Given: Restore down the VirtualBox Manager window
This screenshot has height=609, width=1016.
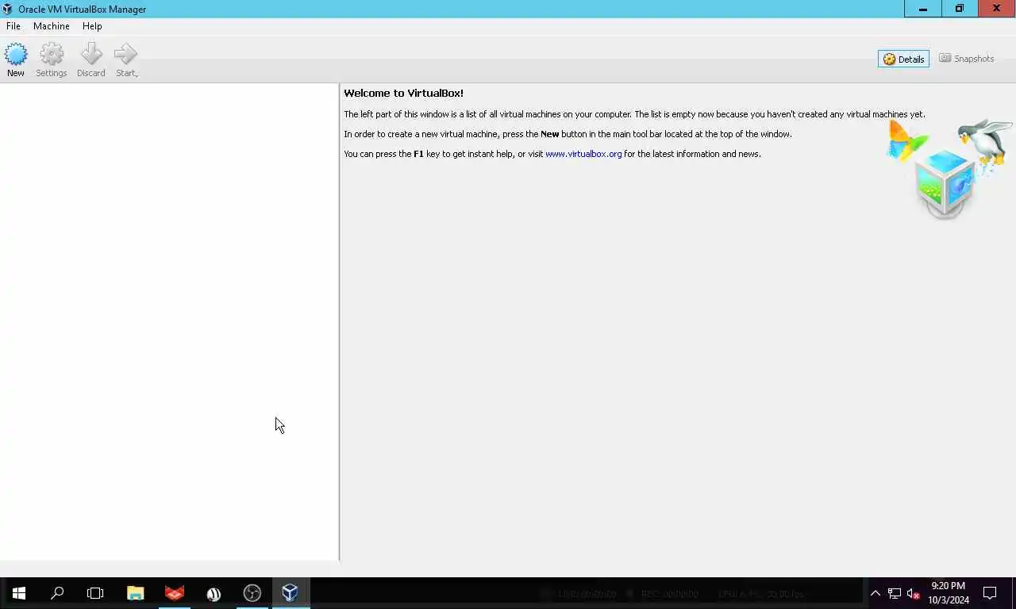Looking at the screenshot, I should pyautogui.click(x=960, y=9).
